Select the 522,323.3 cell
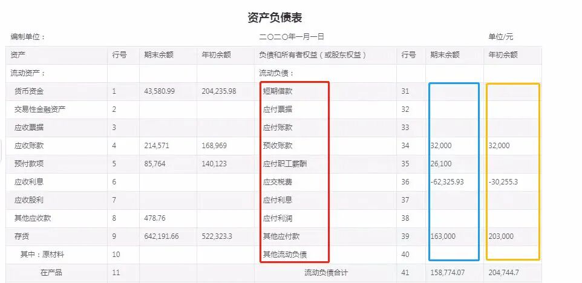 pyautogui.click(x=217, y=236)
